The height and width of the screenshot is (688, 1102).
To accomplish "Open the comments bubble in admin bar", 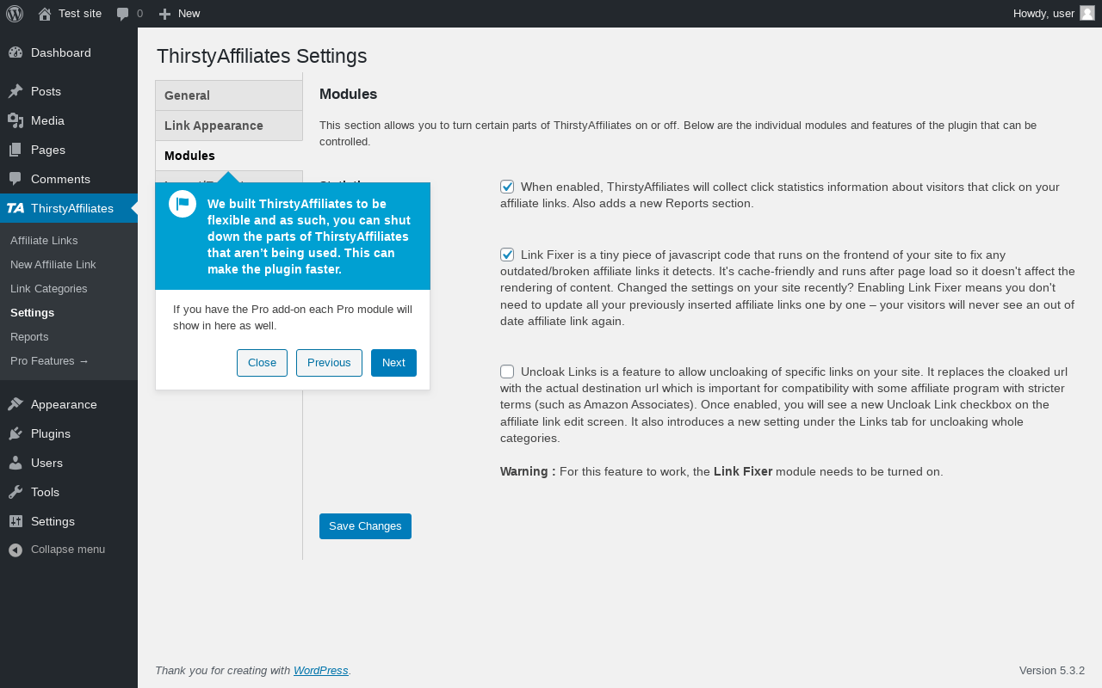I will (x=123, y=14).
